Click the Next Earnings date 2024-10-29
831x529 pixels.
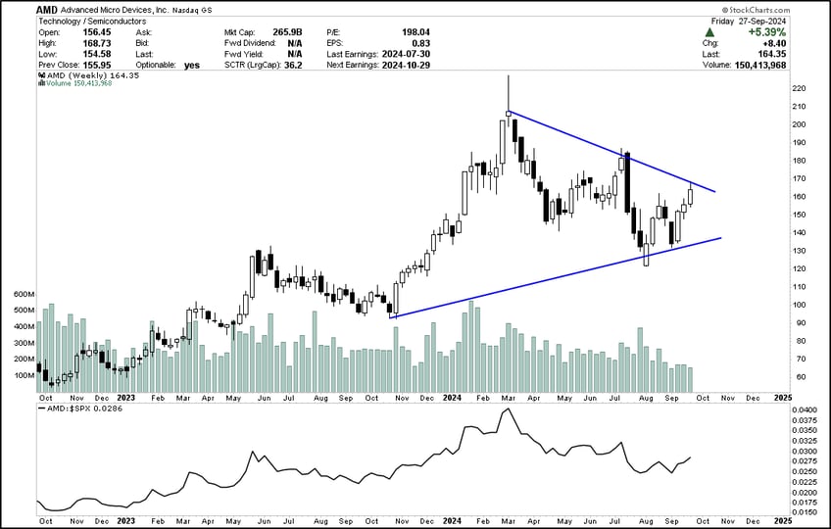[x=406, y=65]
